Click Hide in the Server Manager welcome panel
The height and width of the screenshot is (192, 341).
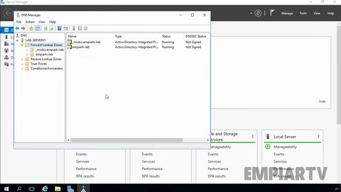pyautogui.click(x=322, y=101)
